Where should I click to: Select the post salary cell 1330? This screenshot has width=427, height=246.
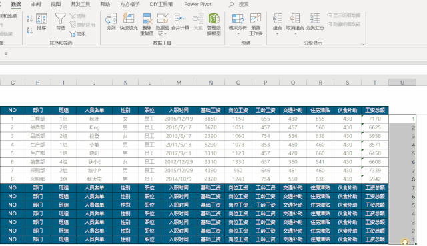(x=238, y=162)
